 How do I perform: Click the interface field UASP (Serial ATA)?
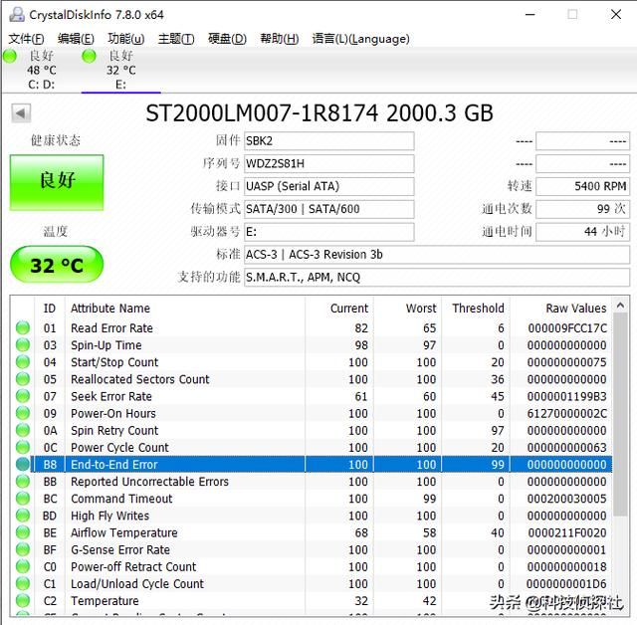coord(329,186)
